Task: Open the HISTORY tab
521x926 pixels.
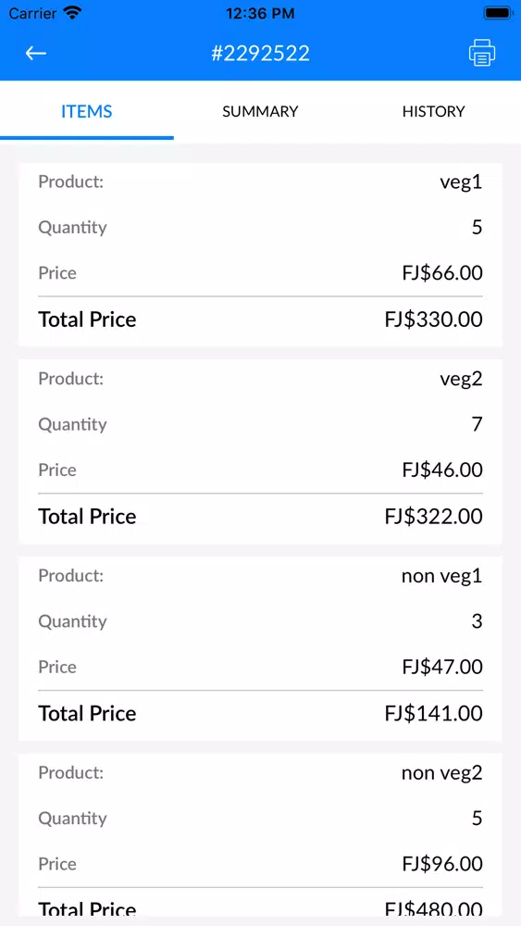Action: pos(434,111)
